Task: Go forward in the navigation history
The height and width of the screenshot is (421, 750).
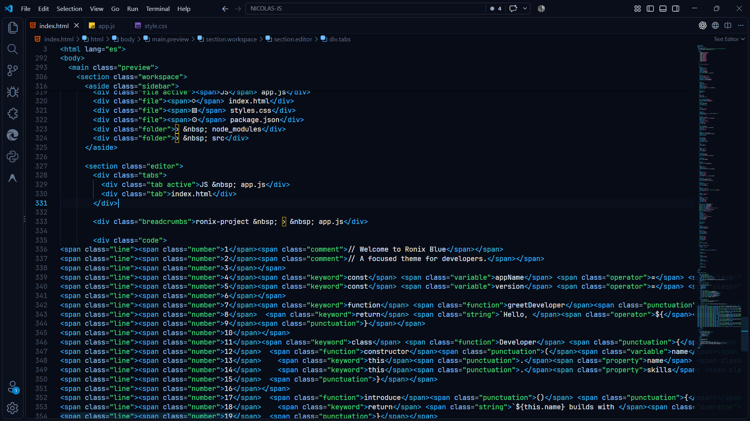Action: click(x=238, y=9)
